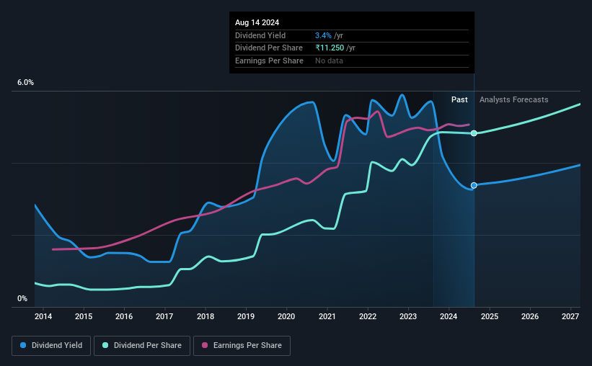
Task: Click the Past region label
Action: pos(459,99)
